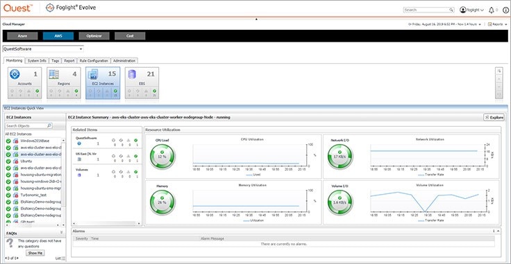Click the magnifier in top Search box

coord(451,10)
